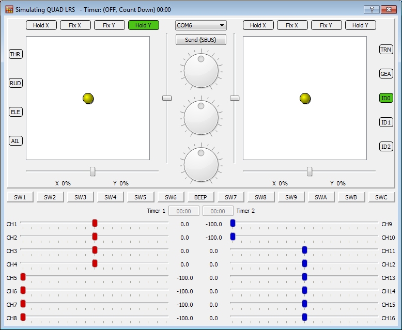402x330 pixels.
Task: Click inside the right stick pad area
Action: coord(305,98)
